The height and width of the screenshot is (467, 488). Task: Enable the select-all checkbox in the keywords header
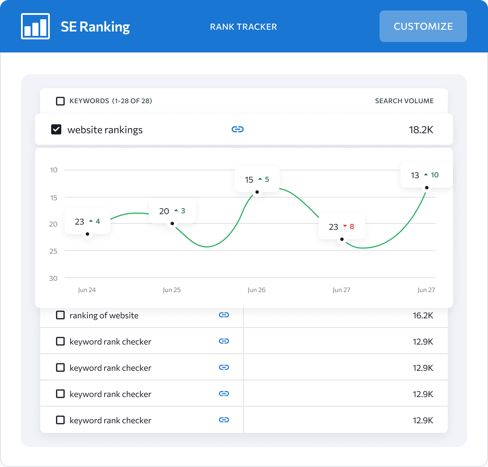pyautogui.click(x=60, y=101)
